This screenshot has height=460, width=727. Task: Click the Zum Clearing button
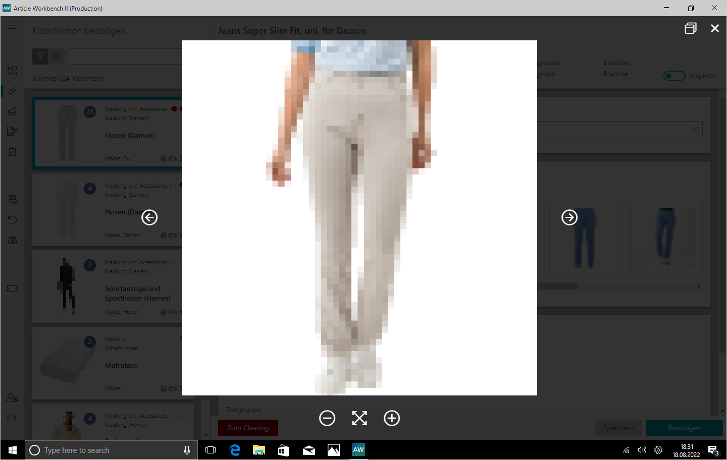248,428
